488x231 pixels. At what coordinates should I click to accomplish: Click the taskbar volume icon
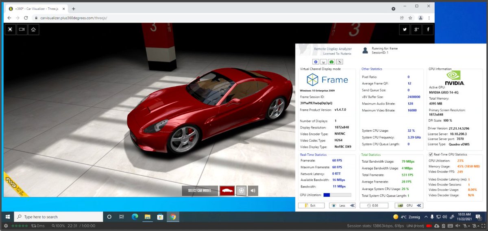(x=444, y=217)
